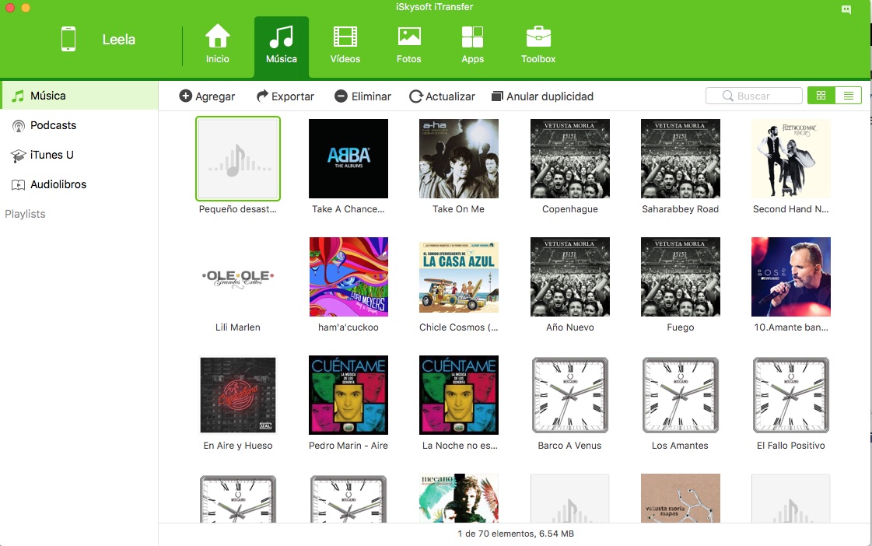
Task: Select the Año Nuevo cover
Action: click(x=570, y=277)
